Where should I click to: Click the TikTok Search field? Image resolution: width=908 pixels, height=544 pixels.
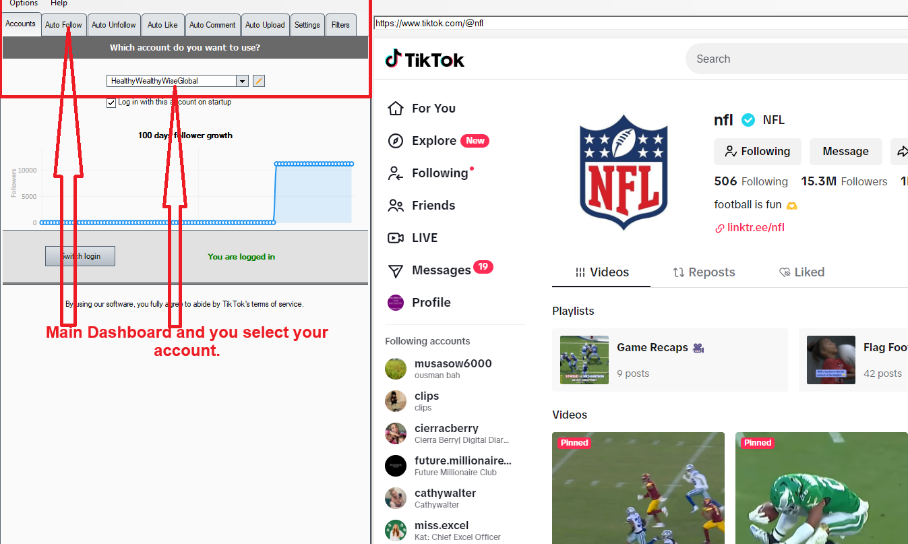click(x=797, y=59)
